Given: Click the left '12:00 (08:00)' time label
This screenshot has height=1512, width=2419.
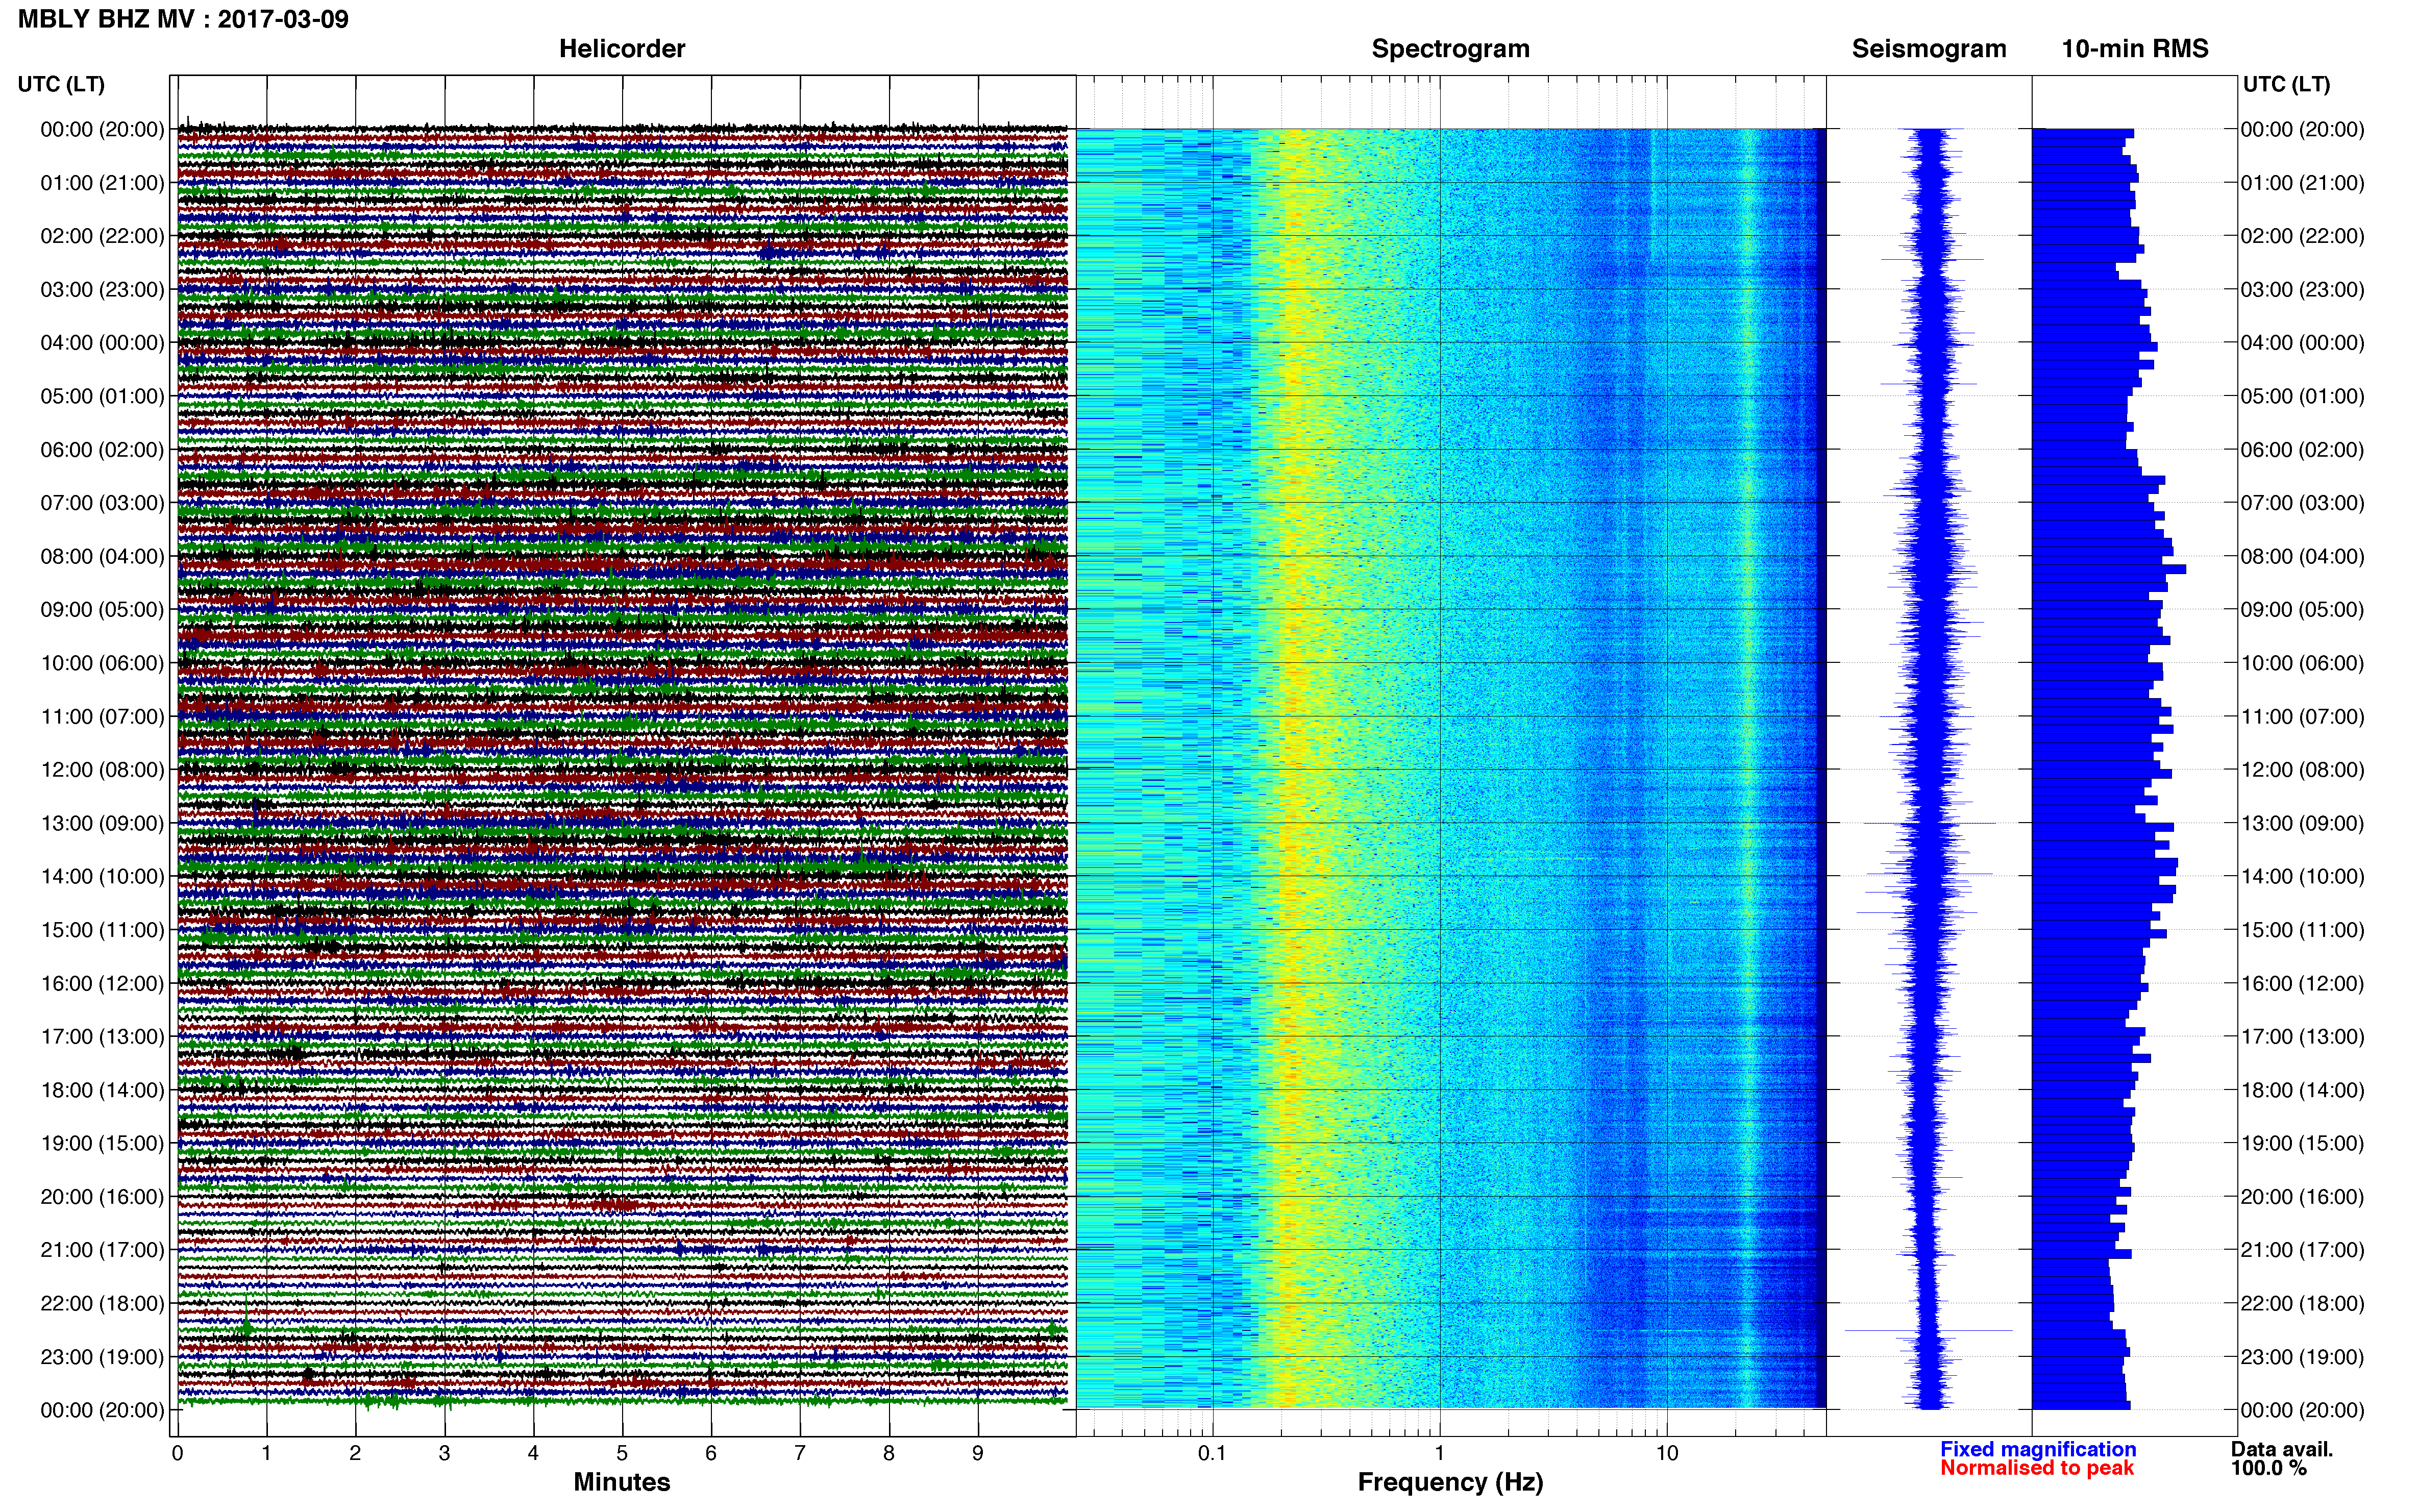Looking at the screenshot, I should point(102,770).
